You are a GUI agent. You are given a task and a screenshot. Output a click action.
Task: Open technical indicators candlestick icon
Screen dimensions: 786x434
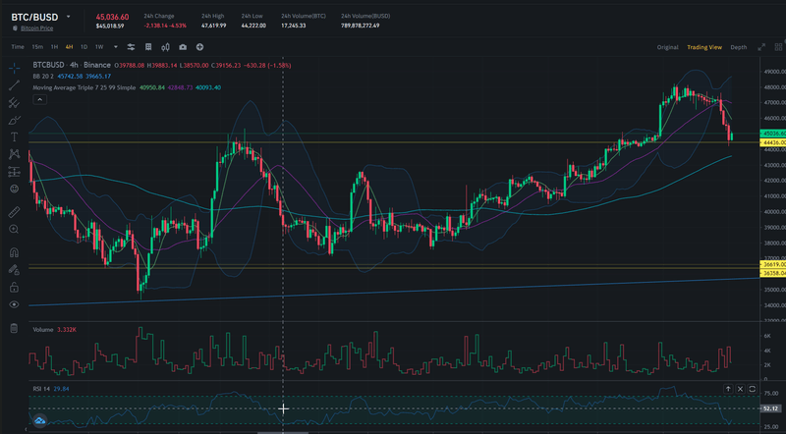(x=165, y=47)
